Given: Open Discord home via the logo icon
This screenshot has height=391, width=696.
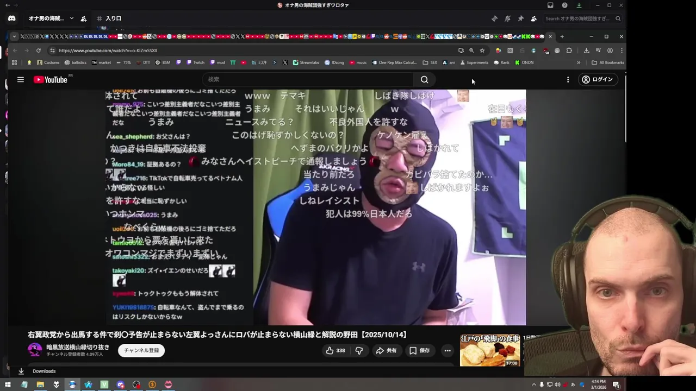Looking at the screenshot, I should (12, 18).
